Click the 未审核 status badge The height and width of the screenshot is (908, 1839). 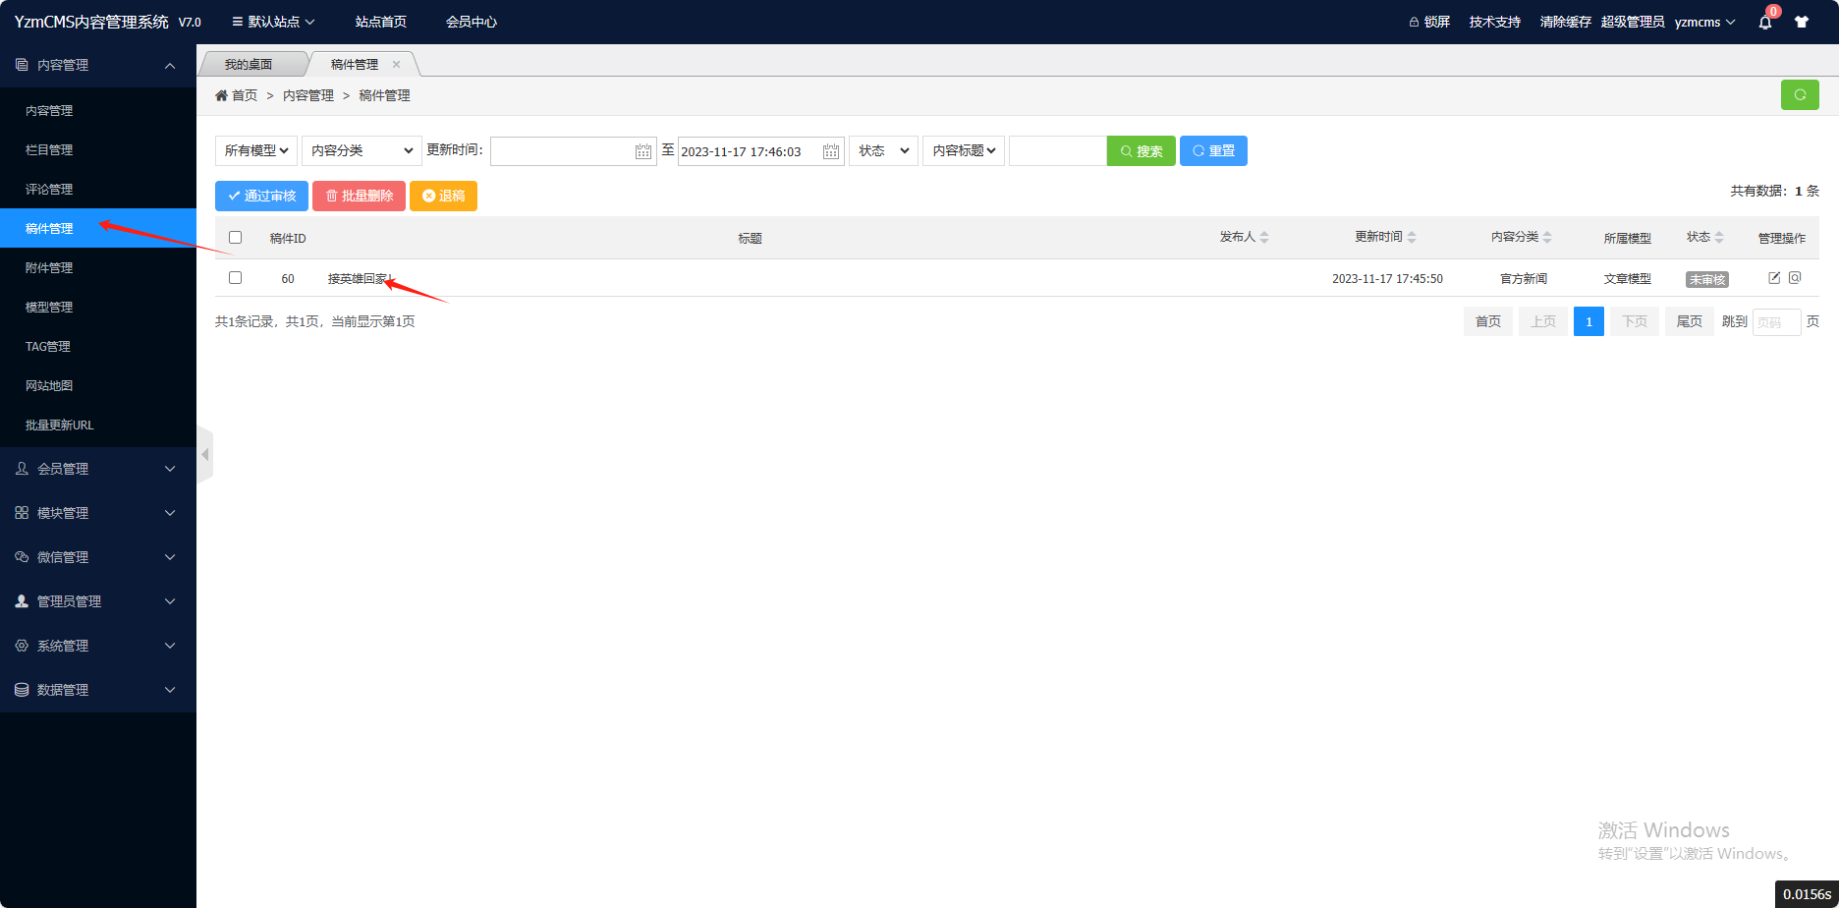coord(1707,279)
